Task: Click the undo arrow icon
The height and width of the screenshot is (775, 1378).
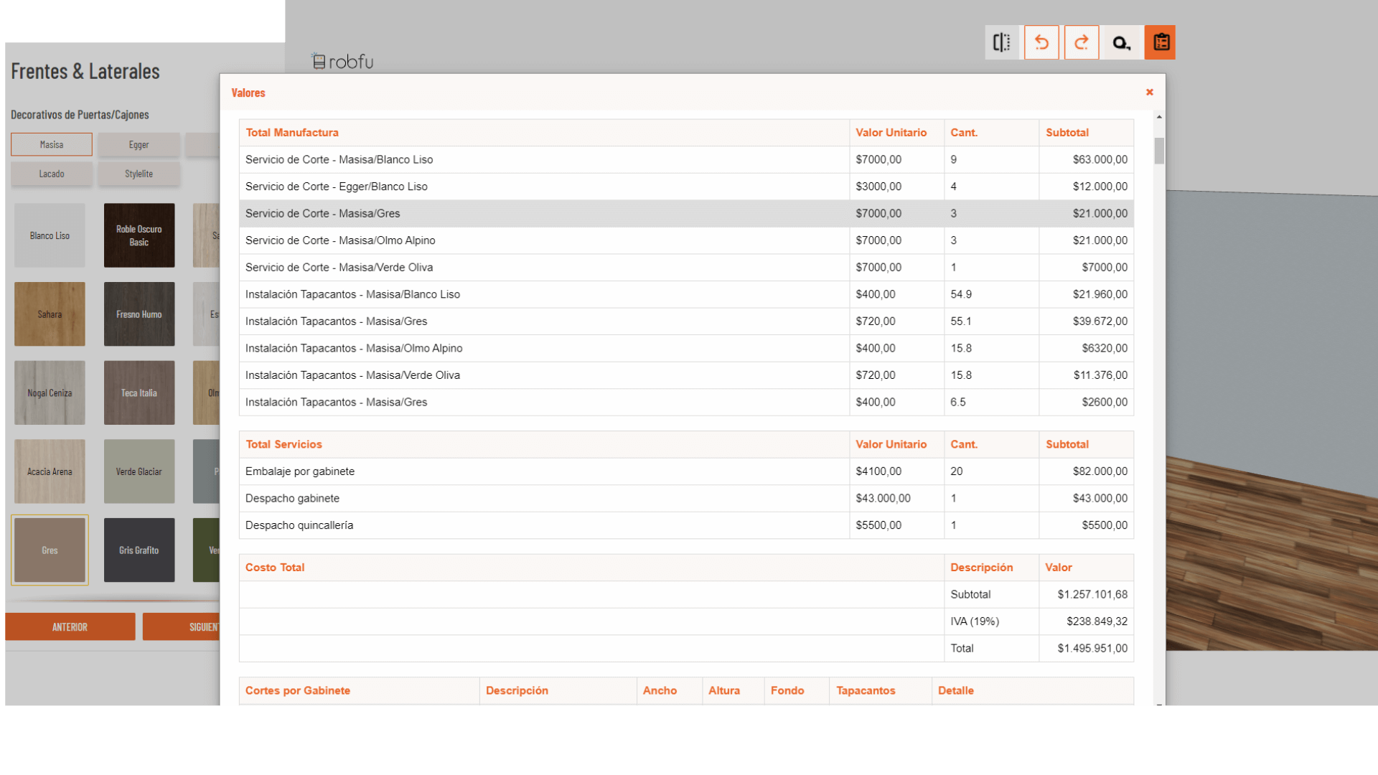Action: [1041, 43]
